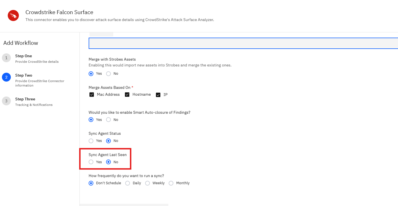
Task: Focus the blue-outlined text input field
Action: pos(243,43)
